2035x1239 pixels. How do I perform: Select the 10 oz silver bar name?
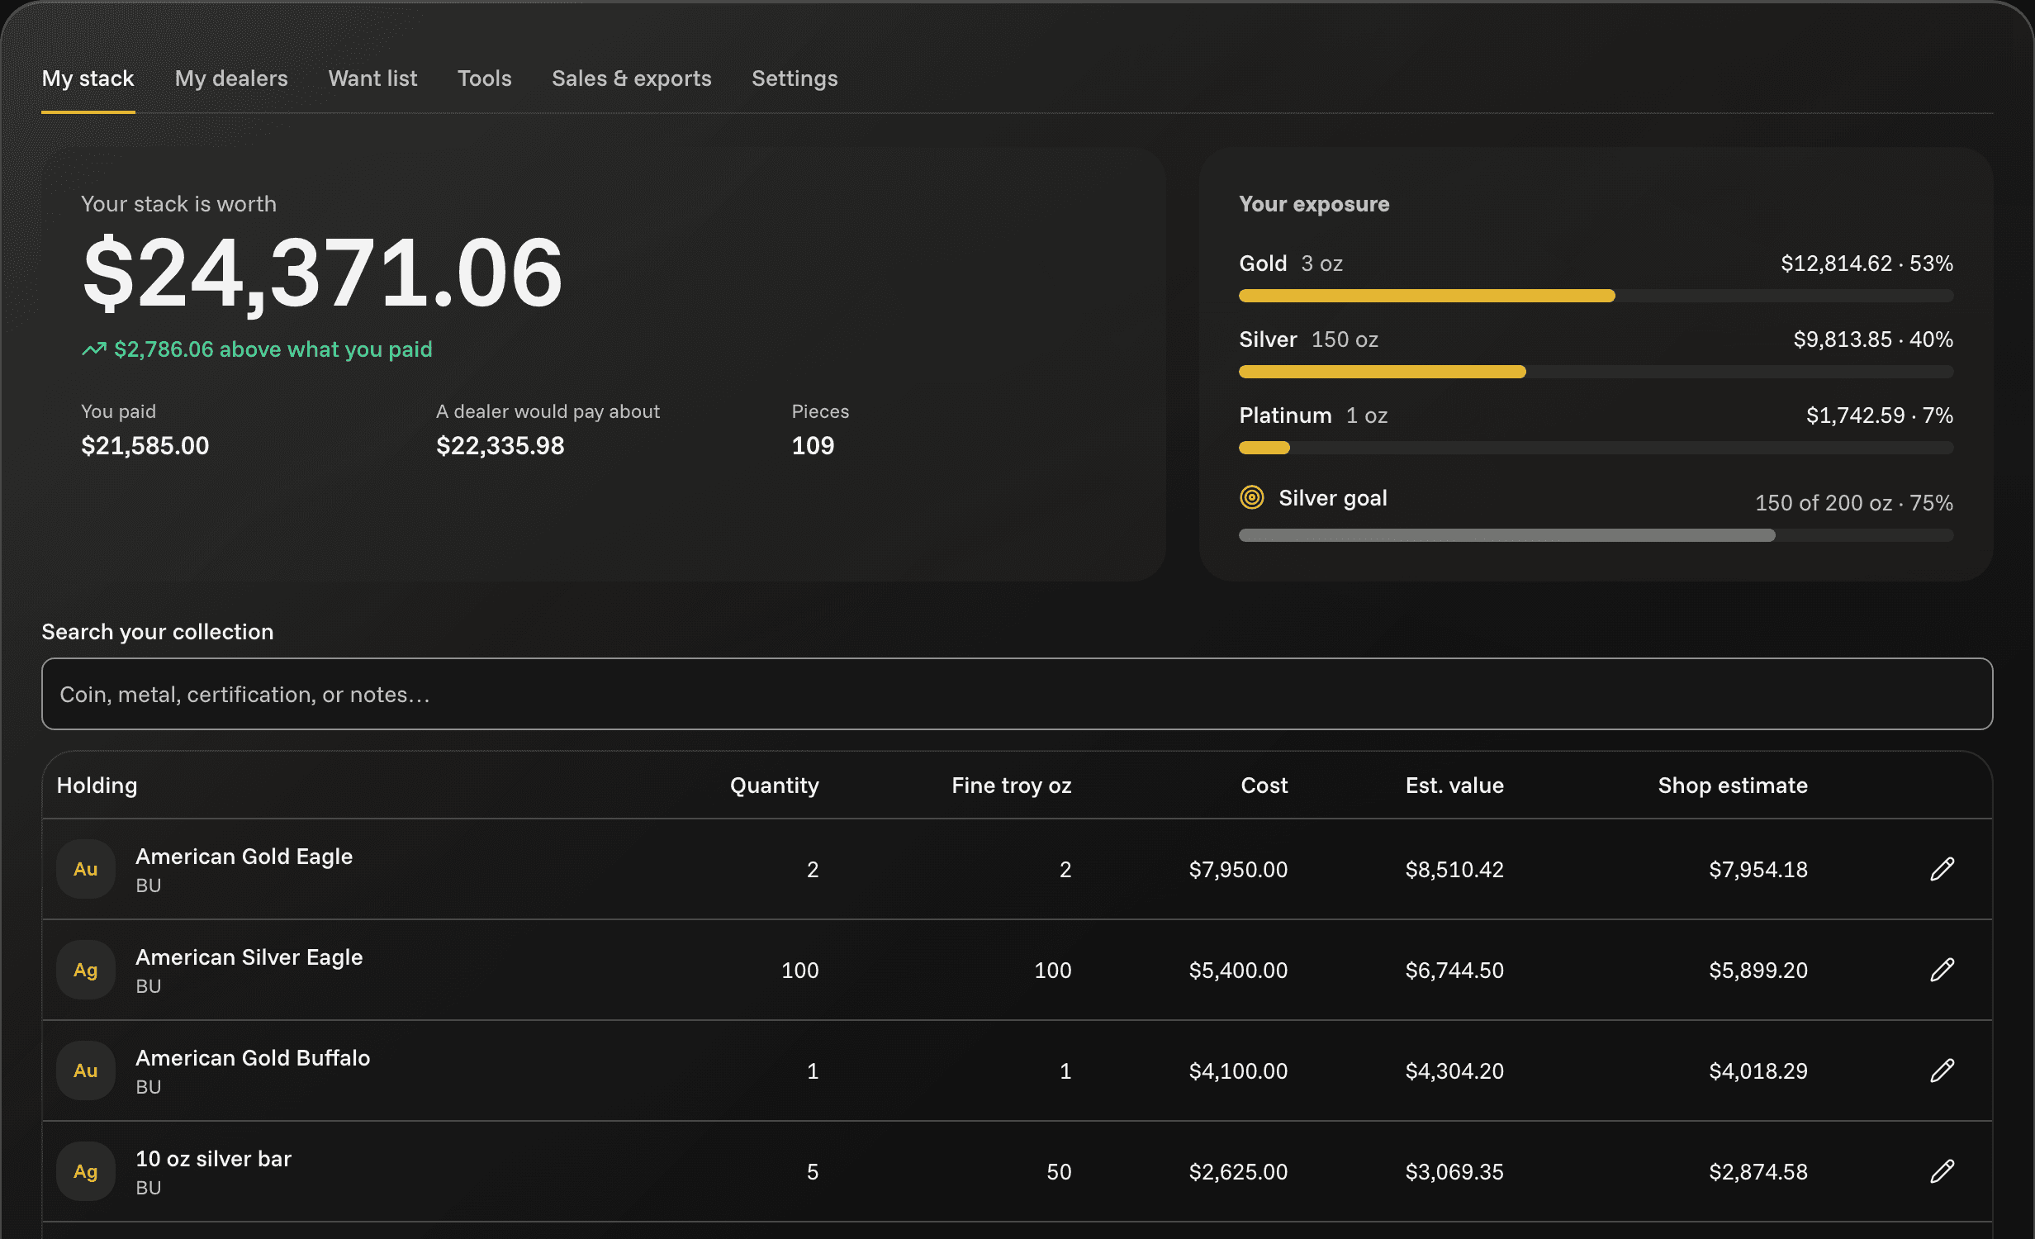214,1159
